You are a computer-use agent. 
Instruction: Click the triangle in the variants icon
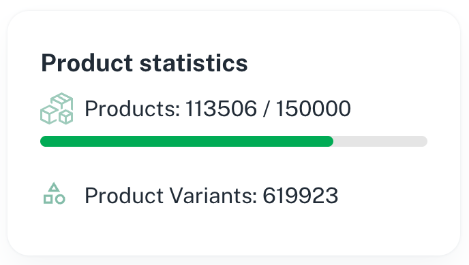[54, 188]
